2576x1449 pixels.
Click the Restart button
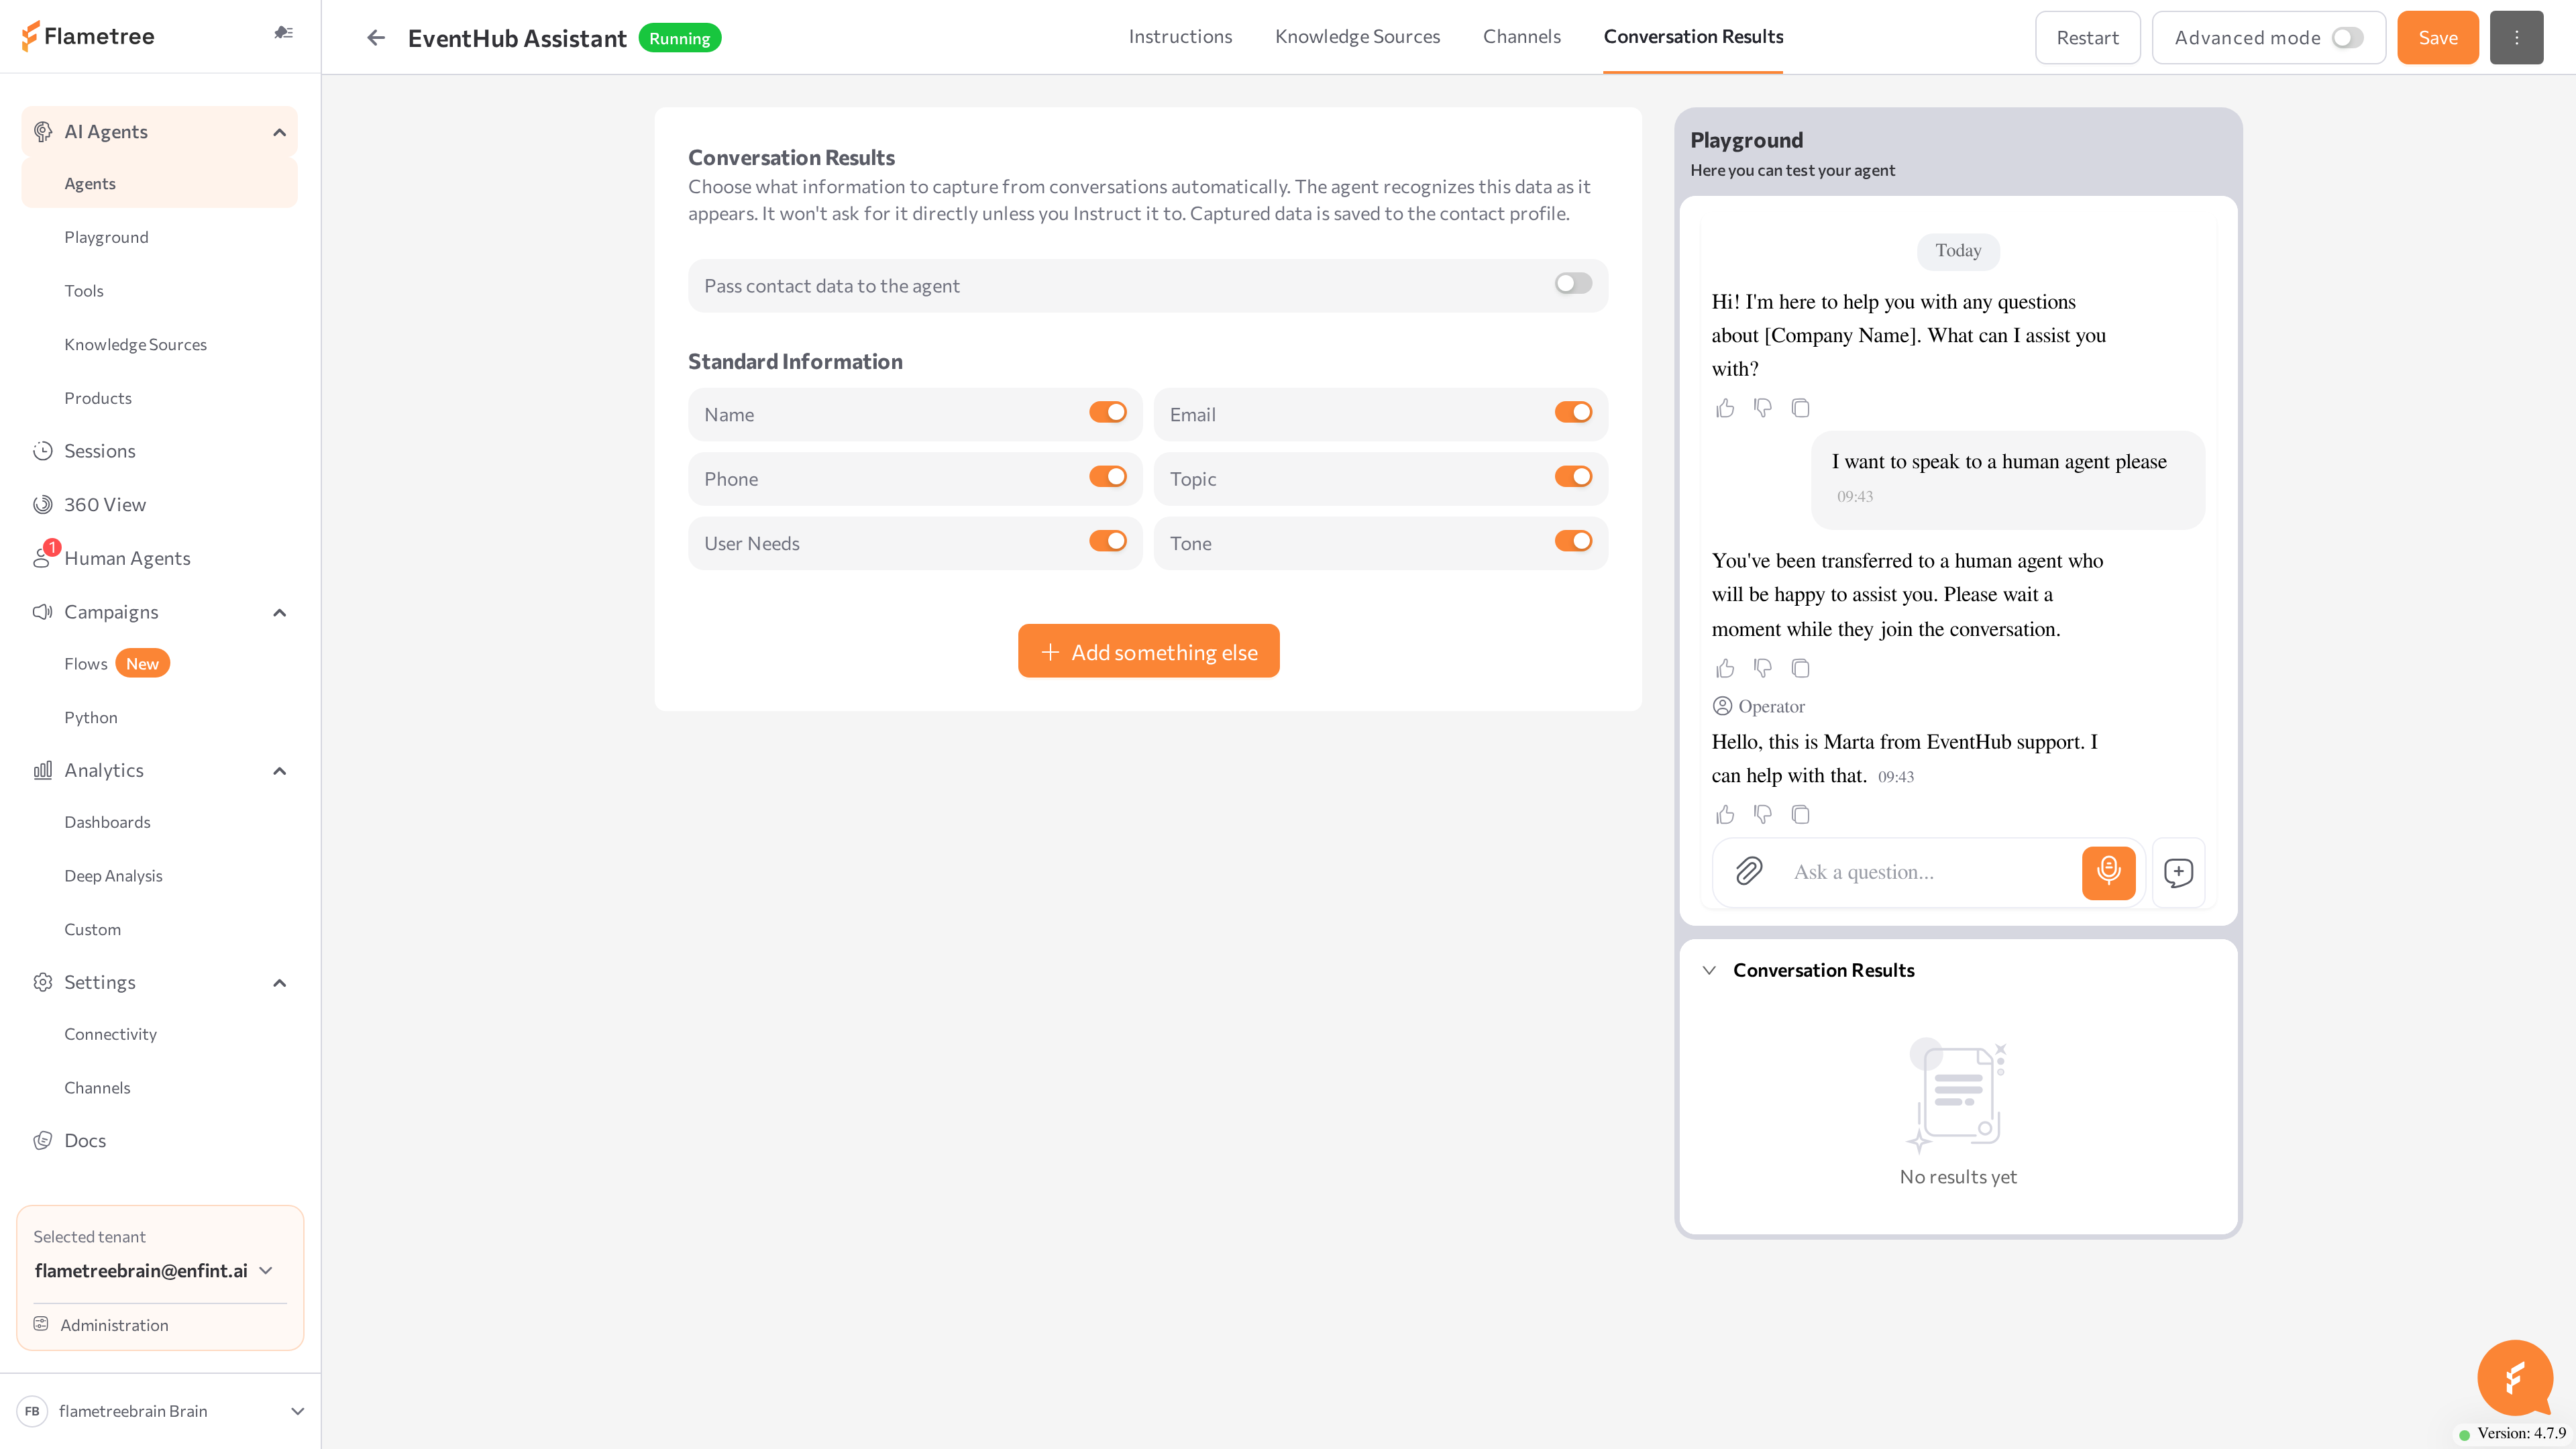tap(2087, 38)
